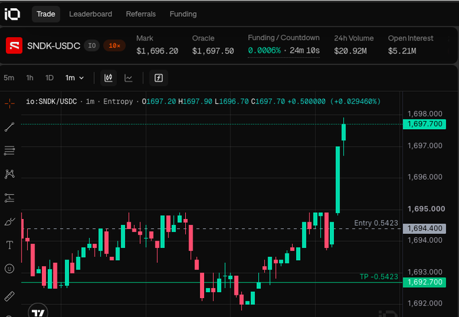Click the C1697.70 close value in legend
Image resolution: width=459 pixels, height=317 pixels.
coord(268,101)
